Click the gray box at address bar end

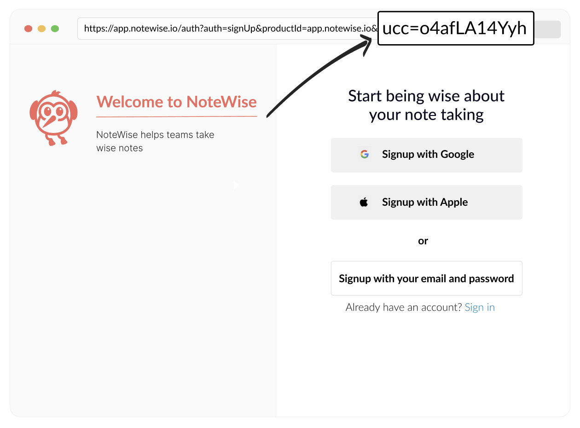coord(547,29)
